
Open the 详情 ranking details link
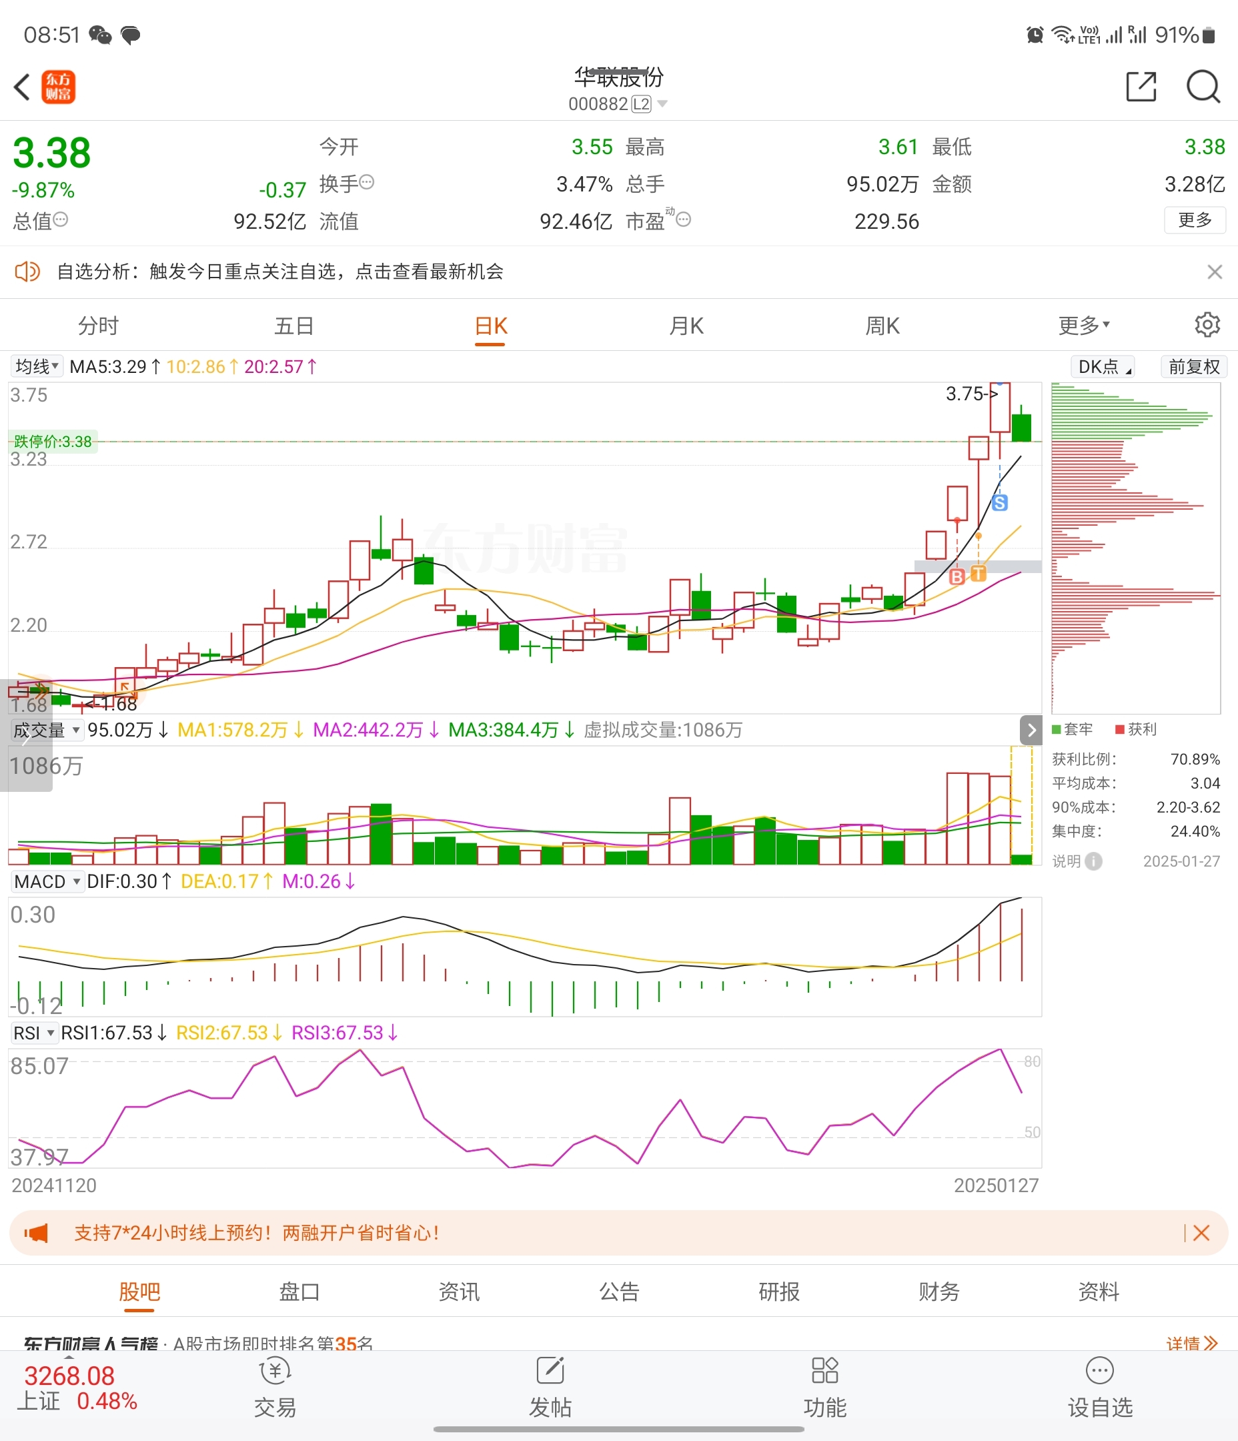1192,1344
